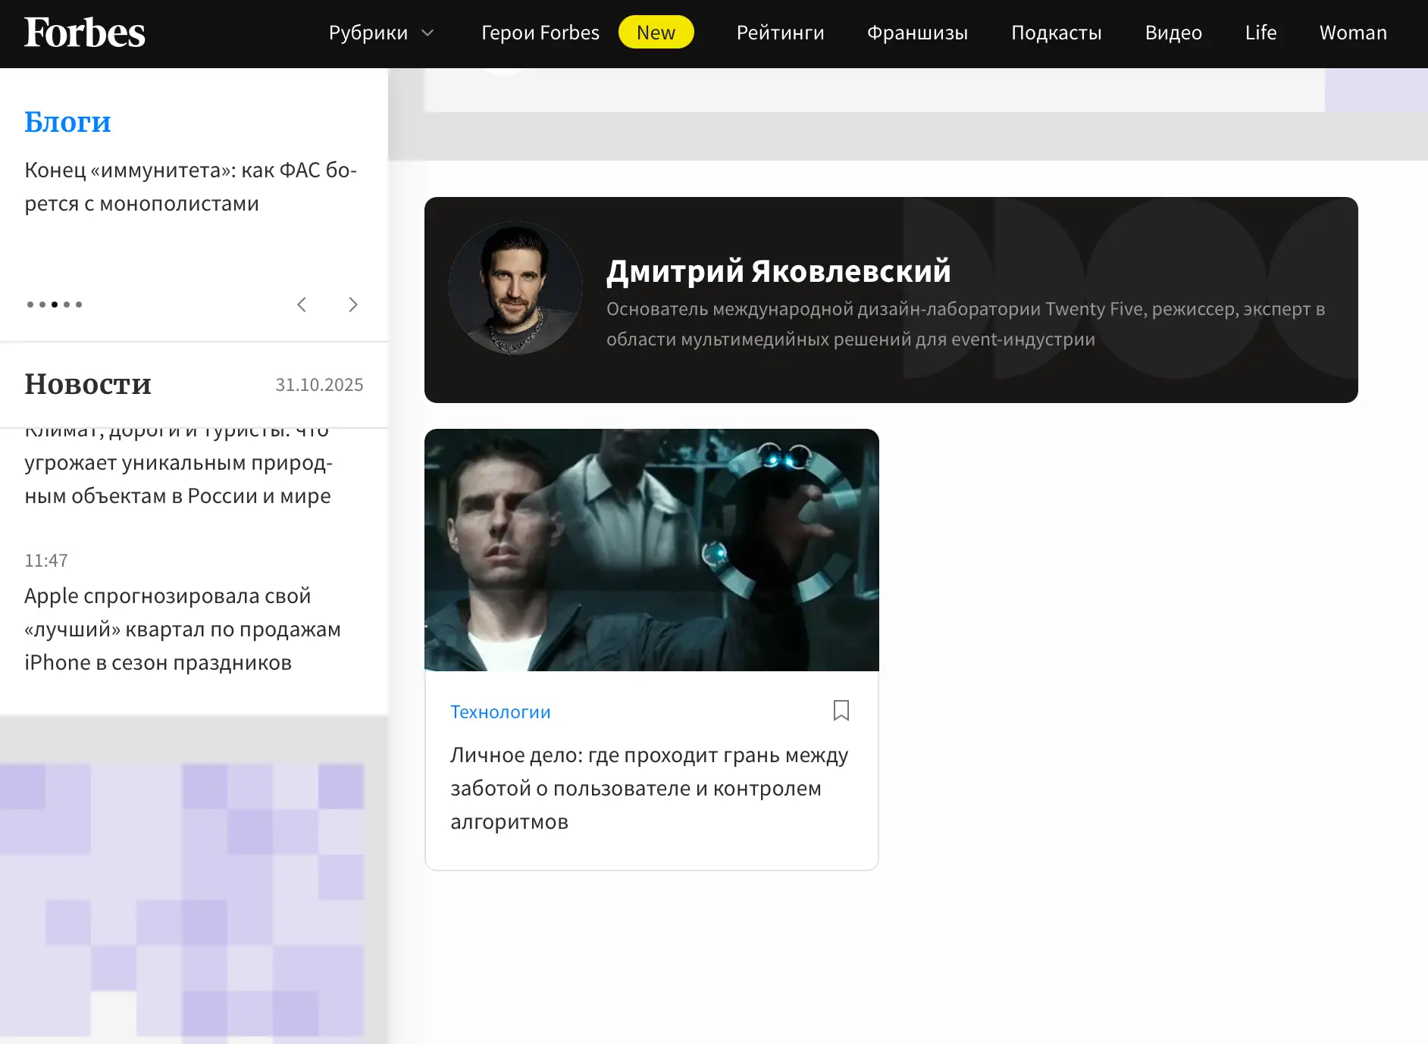Image resolution: width=1428 pixels, height=1044 pixels.
Task: Click the yellow New badge
Action: [656, 33]
